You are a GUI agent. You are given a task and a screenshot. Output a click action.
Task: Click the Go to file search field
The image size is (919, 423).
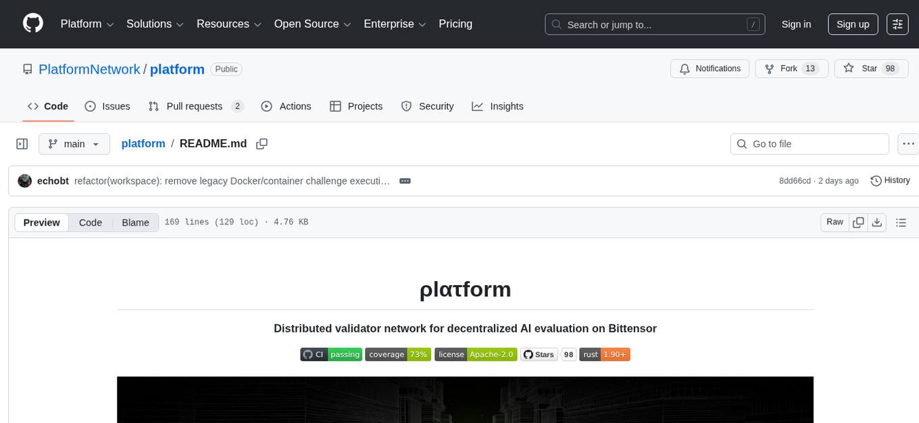coord(809,143)
